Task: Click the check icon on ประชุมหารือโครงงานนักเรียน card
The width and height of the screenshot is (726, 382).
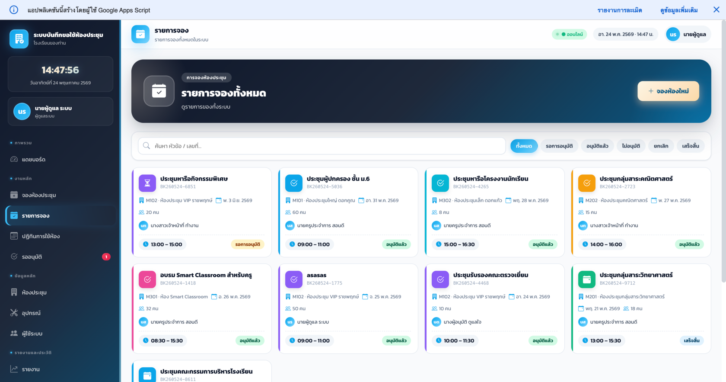Action: point(440,183)
